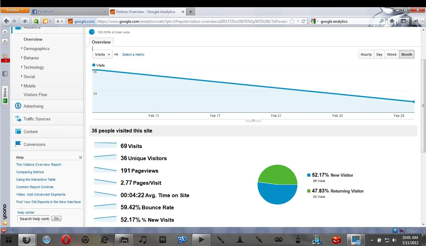Open Using the Interactive Table link
Screen dimensions: 426x246
tap(36, 179)
